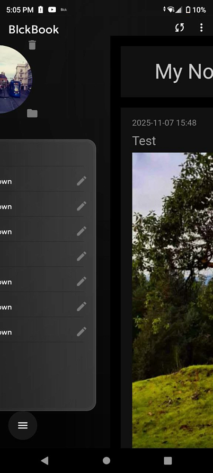Open the three-dot overflow menu

point(201,28)
